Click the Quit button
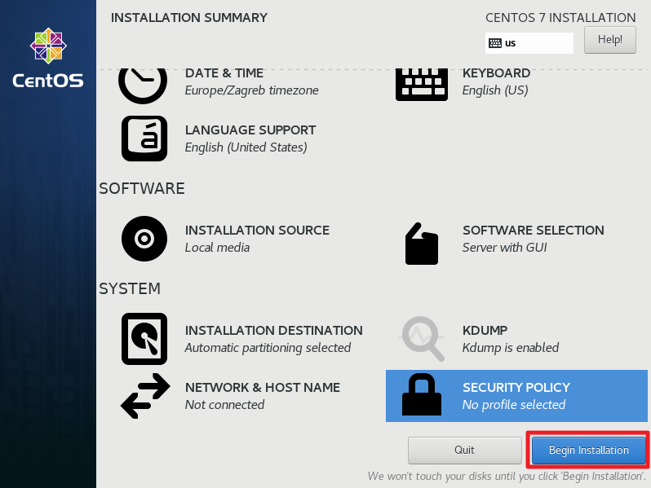This screenshot has height=488, width=651. pyautogui.click(x=464, y=451)
